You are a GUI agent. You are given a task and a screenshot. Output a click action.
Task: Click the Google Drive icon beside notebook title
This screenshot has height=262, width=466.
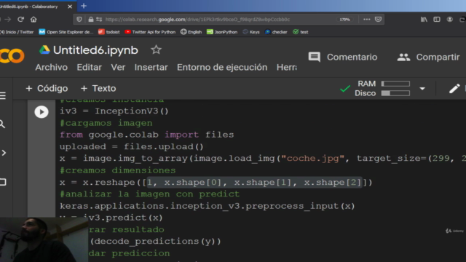coord(44,50)
